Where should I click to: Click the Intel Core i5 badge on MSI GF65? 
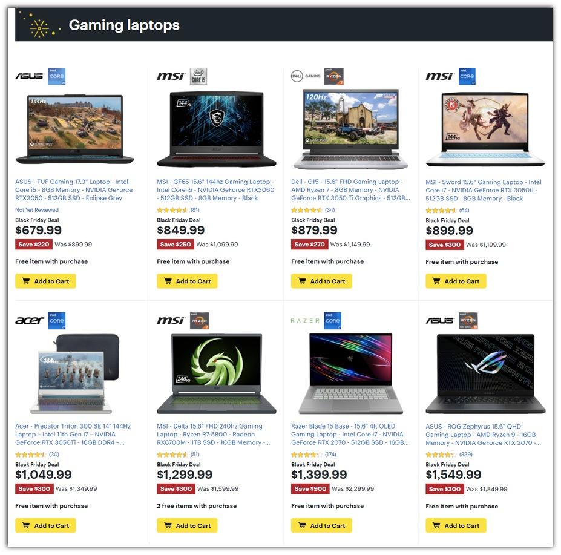[198, 76]
